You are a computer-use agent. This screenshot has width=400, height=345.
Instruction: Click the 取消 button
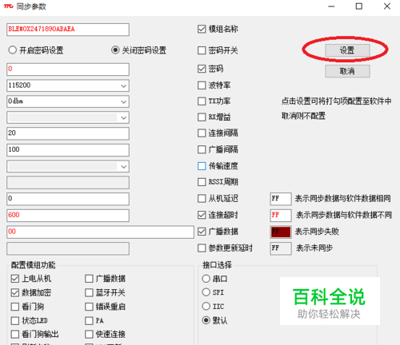click(347, 71)
